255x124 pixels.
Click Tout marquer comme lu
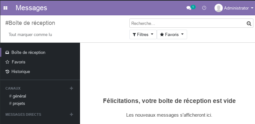30,35
